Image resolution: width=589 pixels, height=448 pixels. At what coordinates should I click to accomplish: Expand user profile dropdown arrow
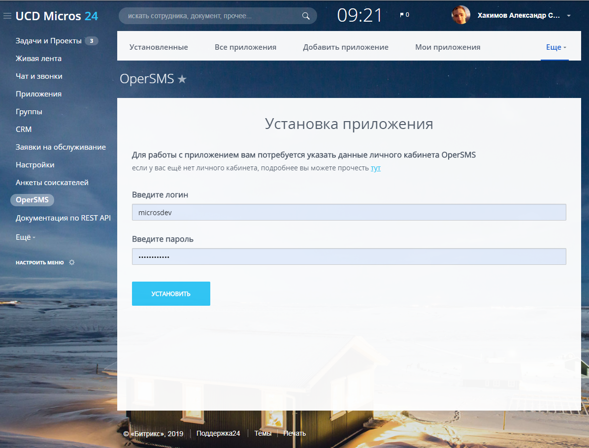point(569,16)
